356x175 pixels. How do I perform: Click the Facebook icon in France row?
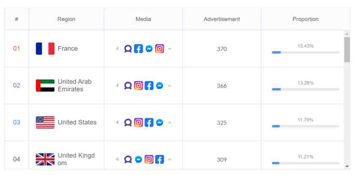click(138, 49)
